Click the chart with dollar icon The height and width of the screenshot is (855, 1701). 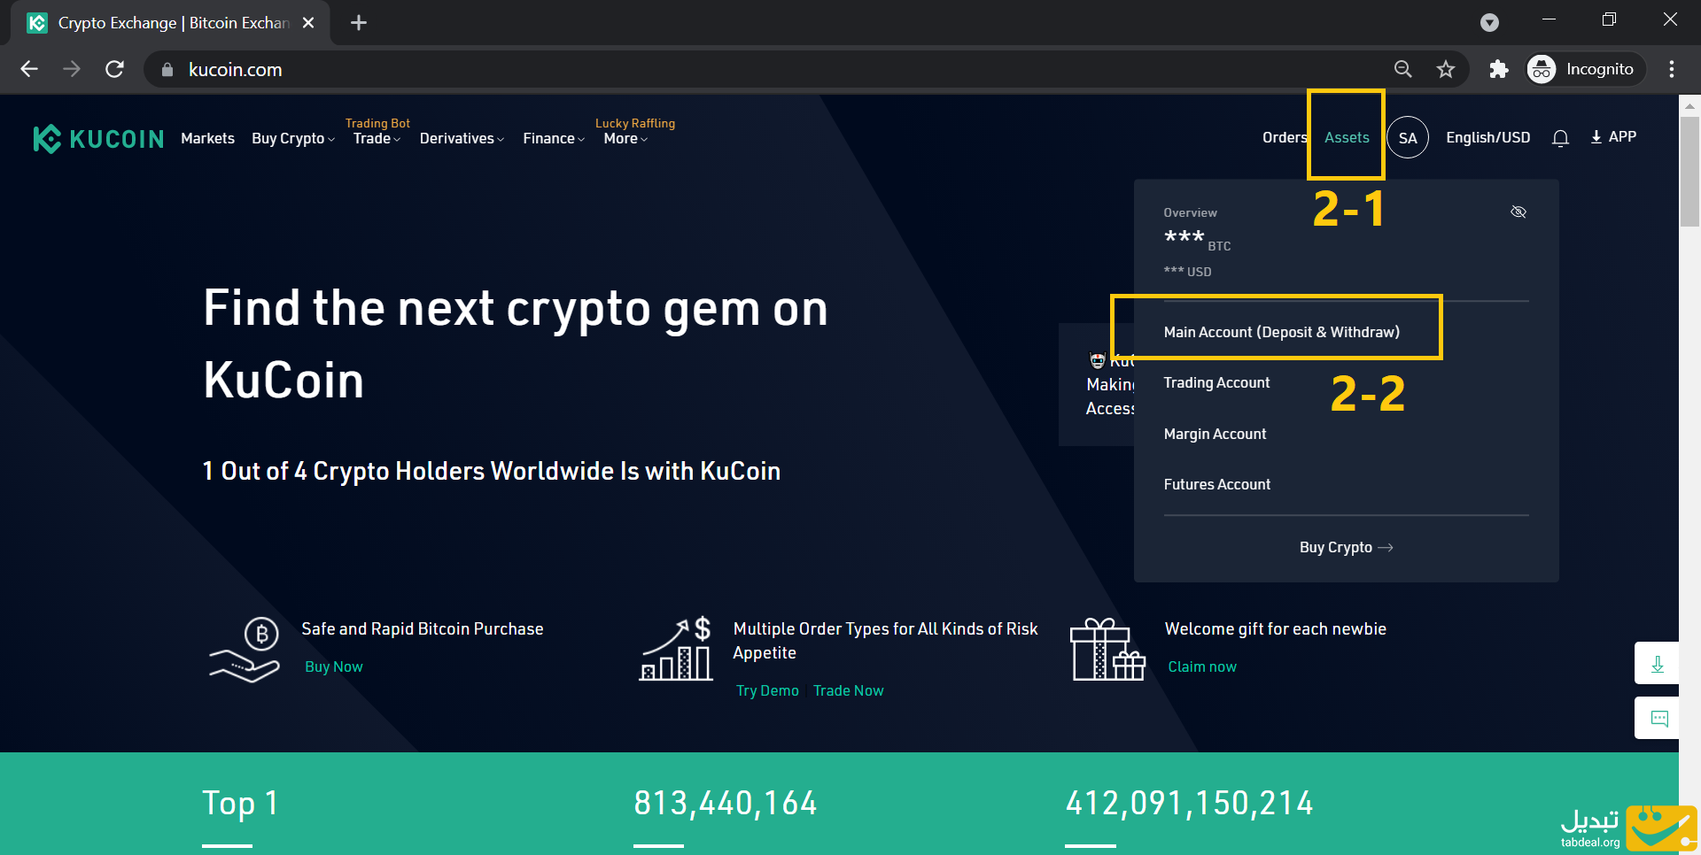676,650
